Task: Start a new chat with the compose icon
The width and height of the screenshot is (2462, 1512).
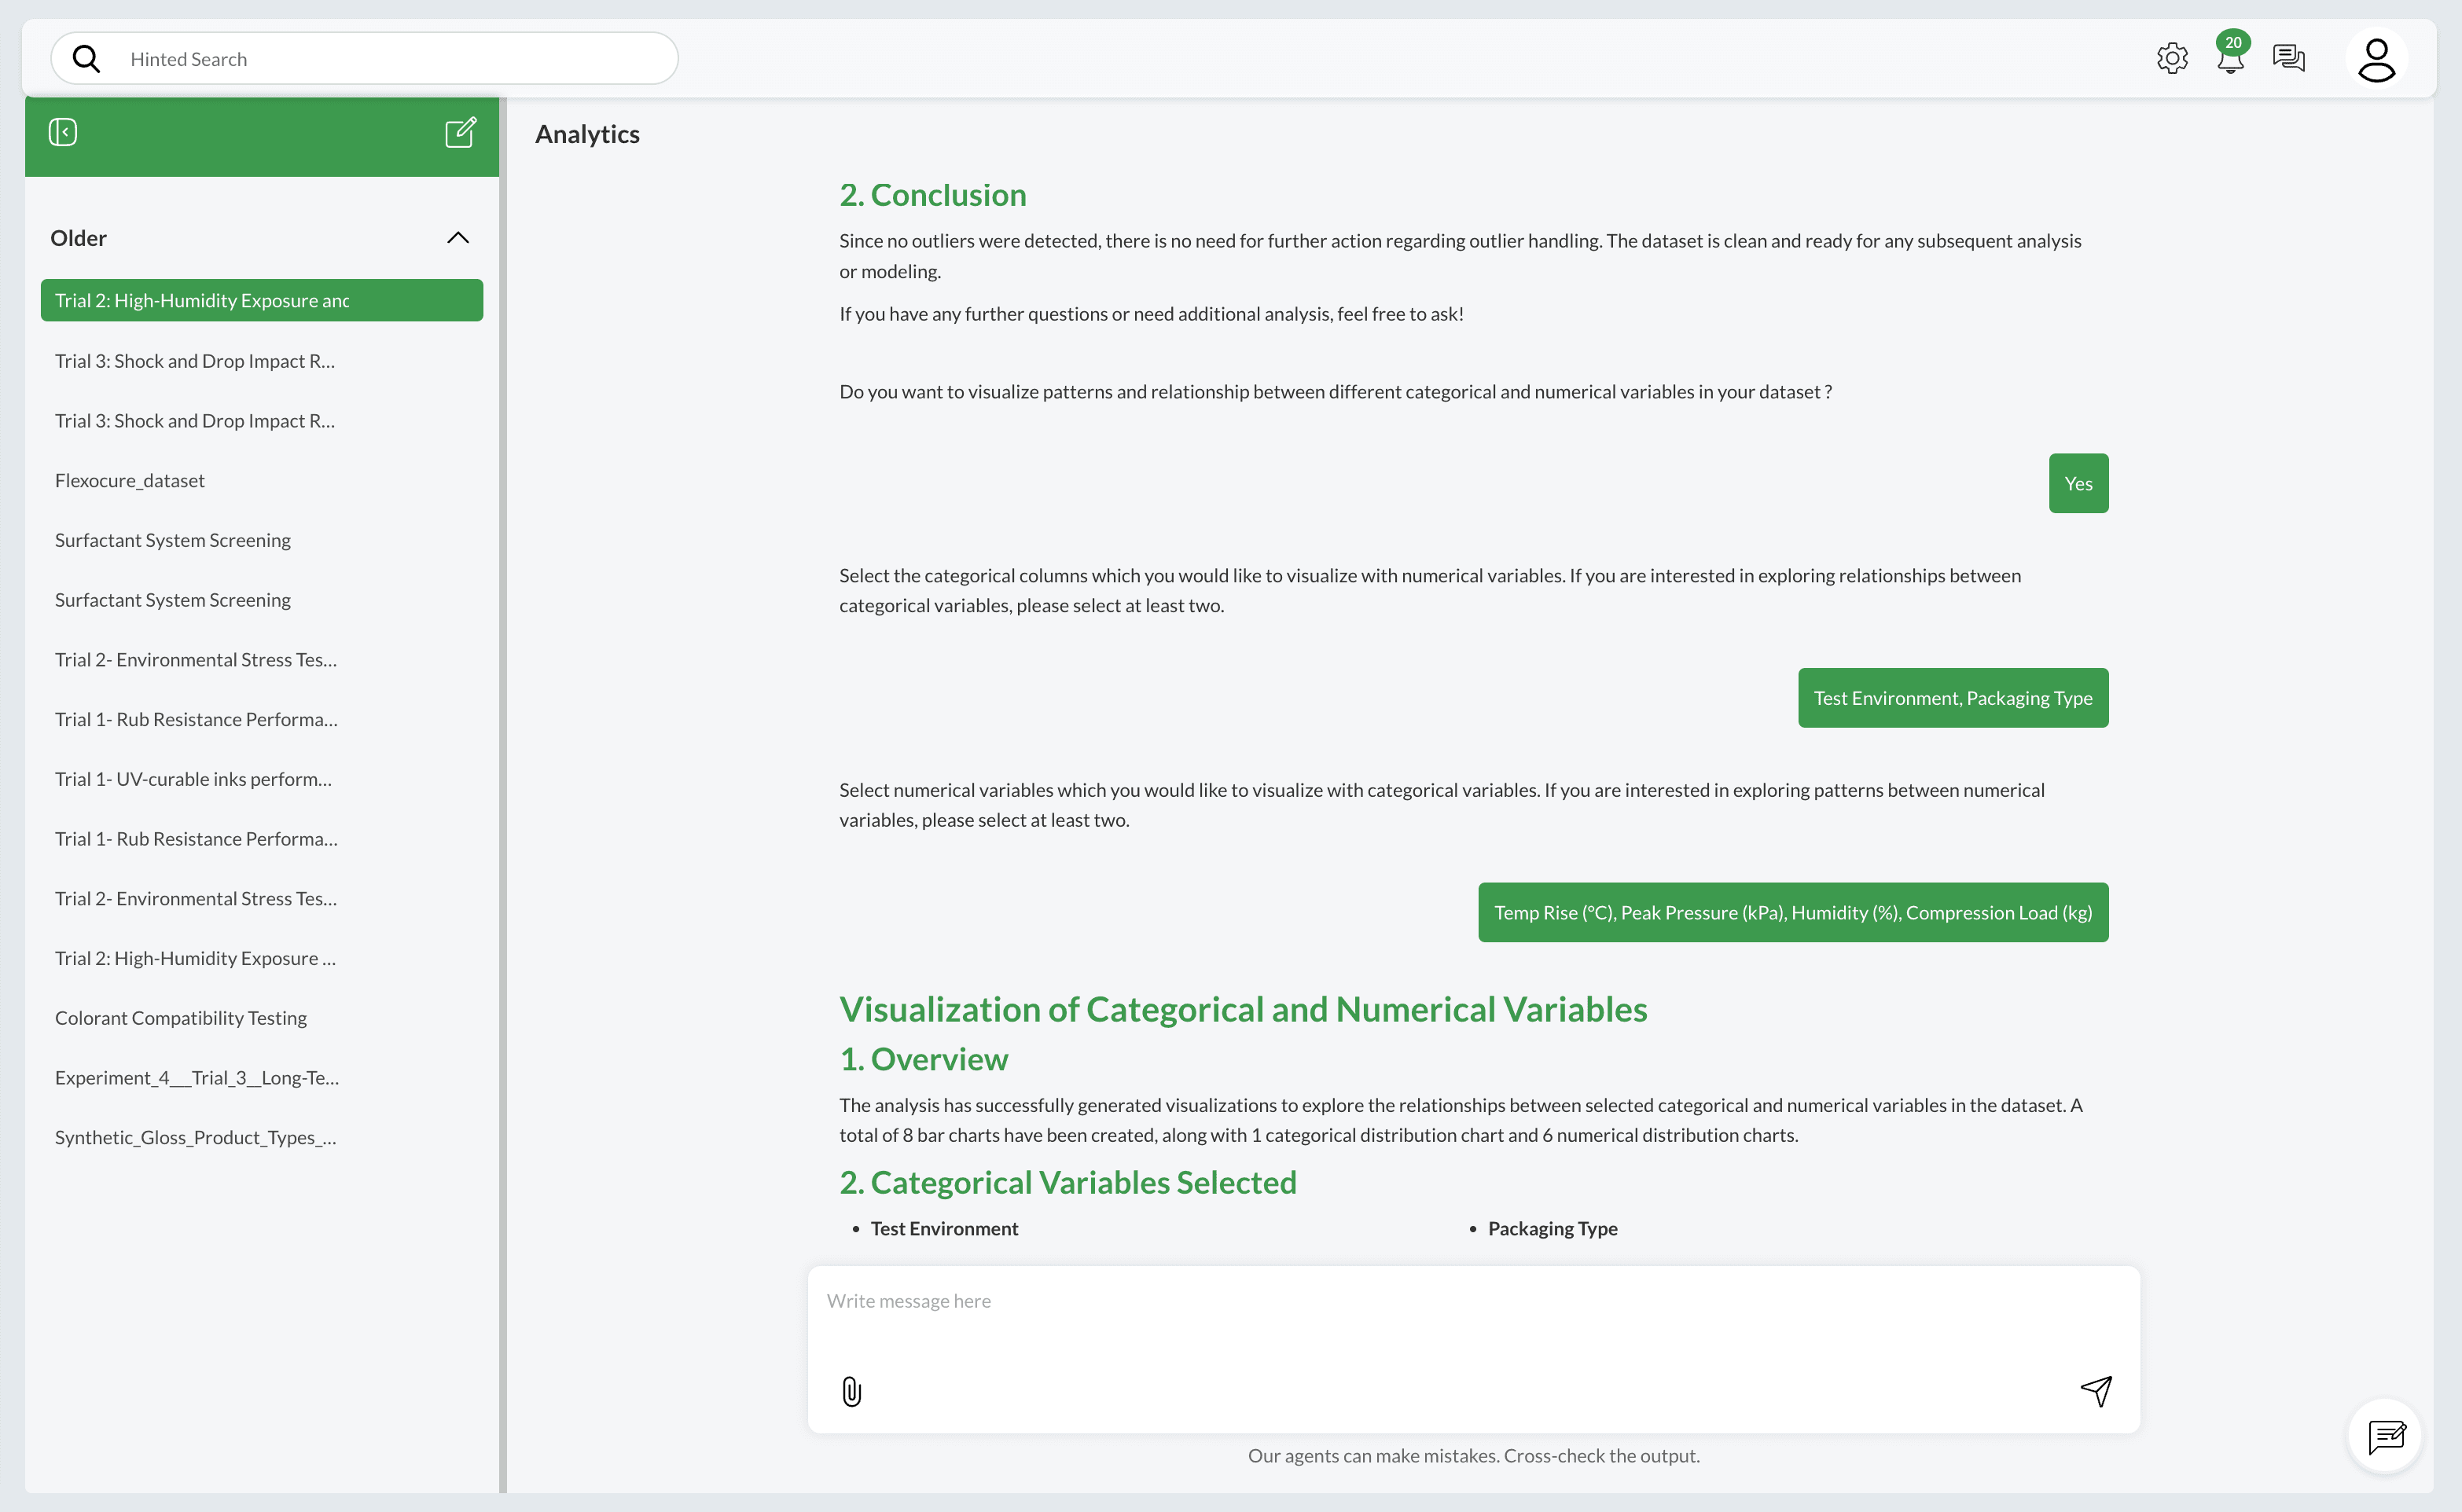Action: [x=460, y=131]
